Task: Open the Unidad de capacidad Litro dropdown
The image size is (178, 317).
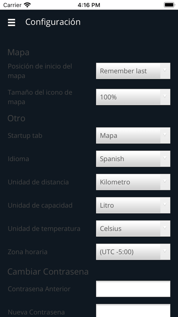Action: tap(133, 205)
